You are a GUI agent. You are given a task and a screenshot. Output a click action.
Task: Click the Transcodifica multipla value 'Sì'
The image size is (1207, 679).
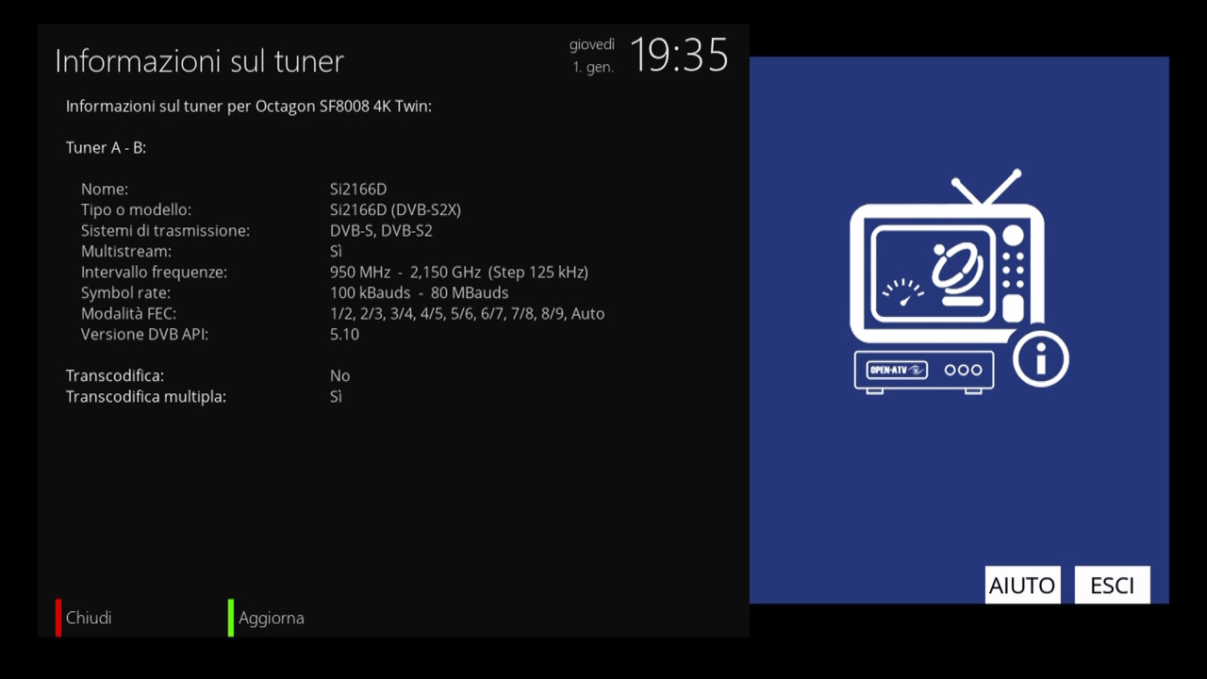tap(336, 397)
